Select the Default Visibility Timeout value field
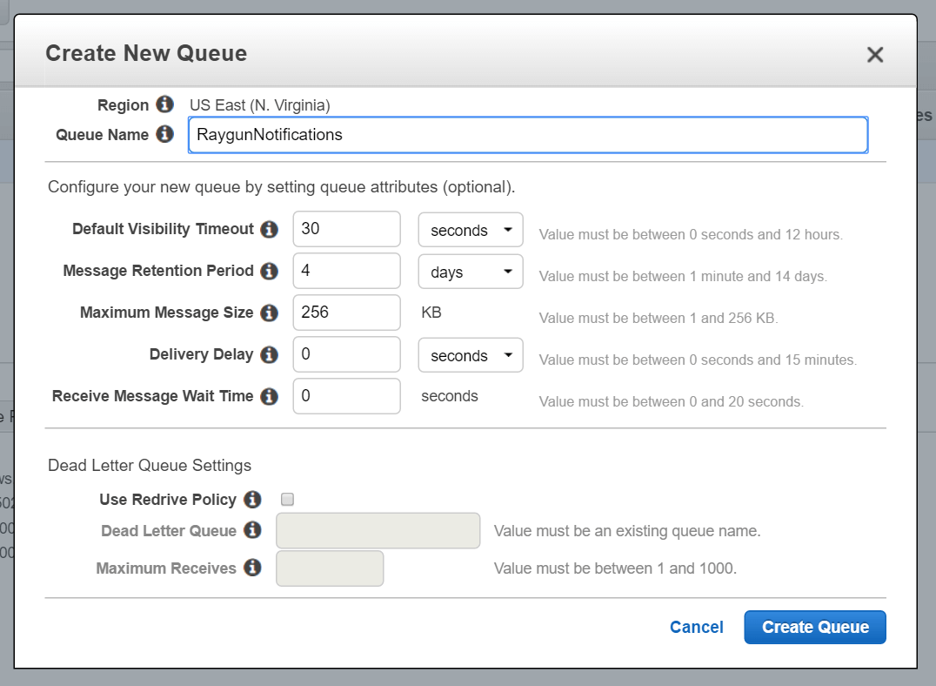This screenshot has width=936, height=686. click(346, 229)
